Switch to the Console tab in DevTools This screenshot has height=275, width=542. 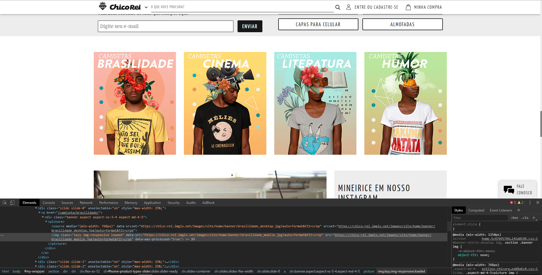point(49,202)
